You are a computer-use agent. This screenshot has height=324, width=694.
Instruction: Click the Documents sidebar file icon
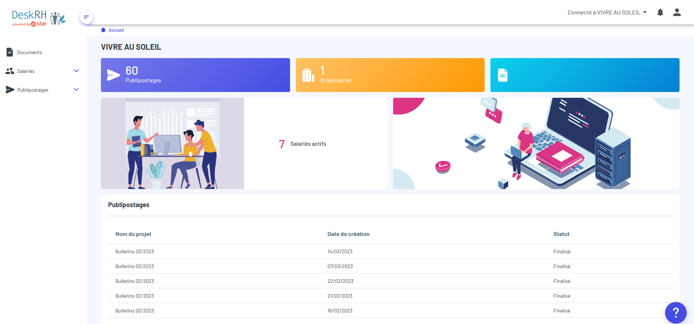point(10,52)
